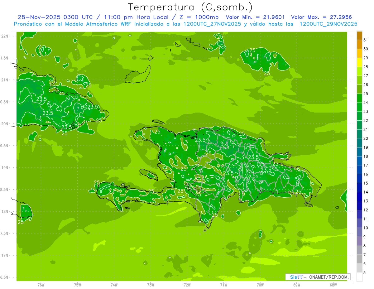Select "Valor Min. = 21.9601" in header

[x=255, y=17]
